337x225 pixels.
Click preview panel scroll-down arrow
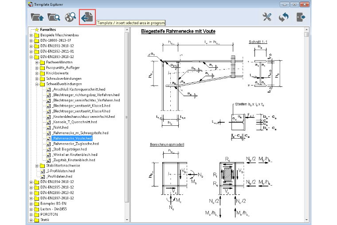point(306,220)
